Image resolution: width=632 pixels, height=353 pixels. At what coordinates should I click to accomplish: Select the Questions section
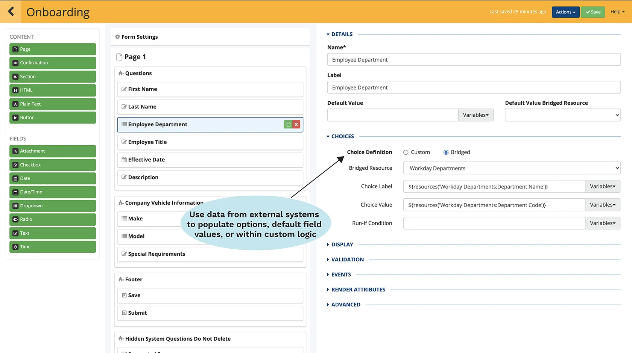coord(138,73)
